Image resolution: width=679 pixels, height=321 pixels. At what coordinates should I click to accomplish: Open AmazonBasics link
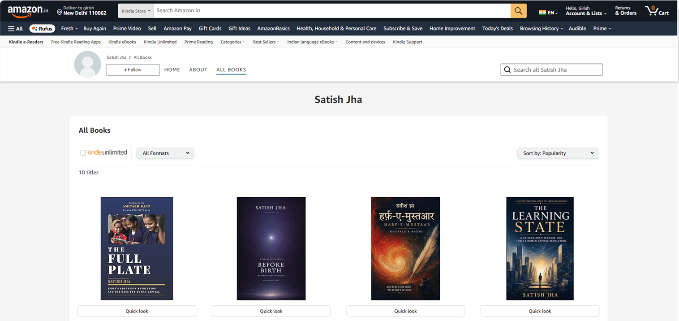tap(273, 28)
